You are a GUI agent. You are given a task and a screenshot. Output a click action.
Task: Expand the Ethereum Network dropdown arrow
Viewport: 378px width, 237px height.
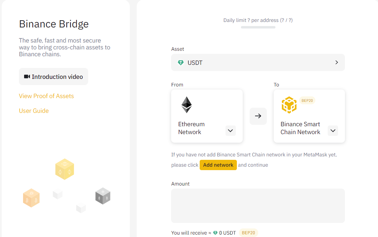pyautogui.click(x=231, y=131)
